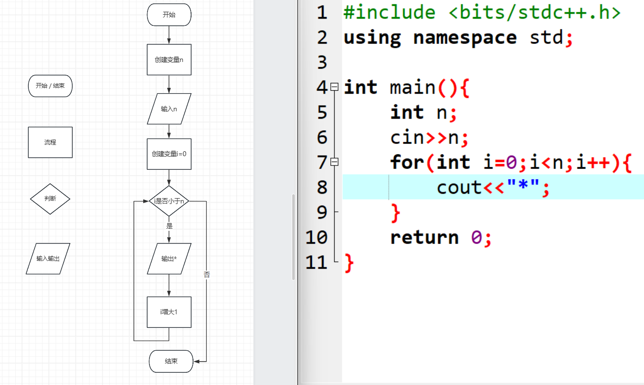Viewport: 644px width, 385px height.
Task: Select the i增大1 process box
Action: (169, 312)
